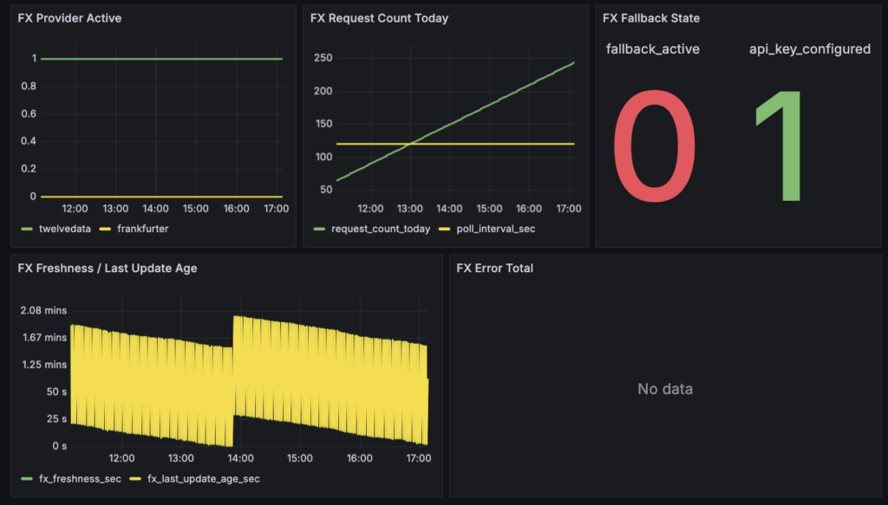This screenshot has height=505, width=888.
Task: Toggle the fx_last_update_age_sec legend label
Action: [204, 478]
